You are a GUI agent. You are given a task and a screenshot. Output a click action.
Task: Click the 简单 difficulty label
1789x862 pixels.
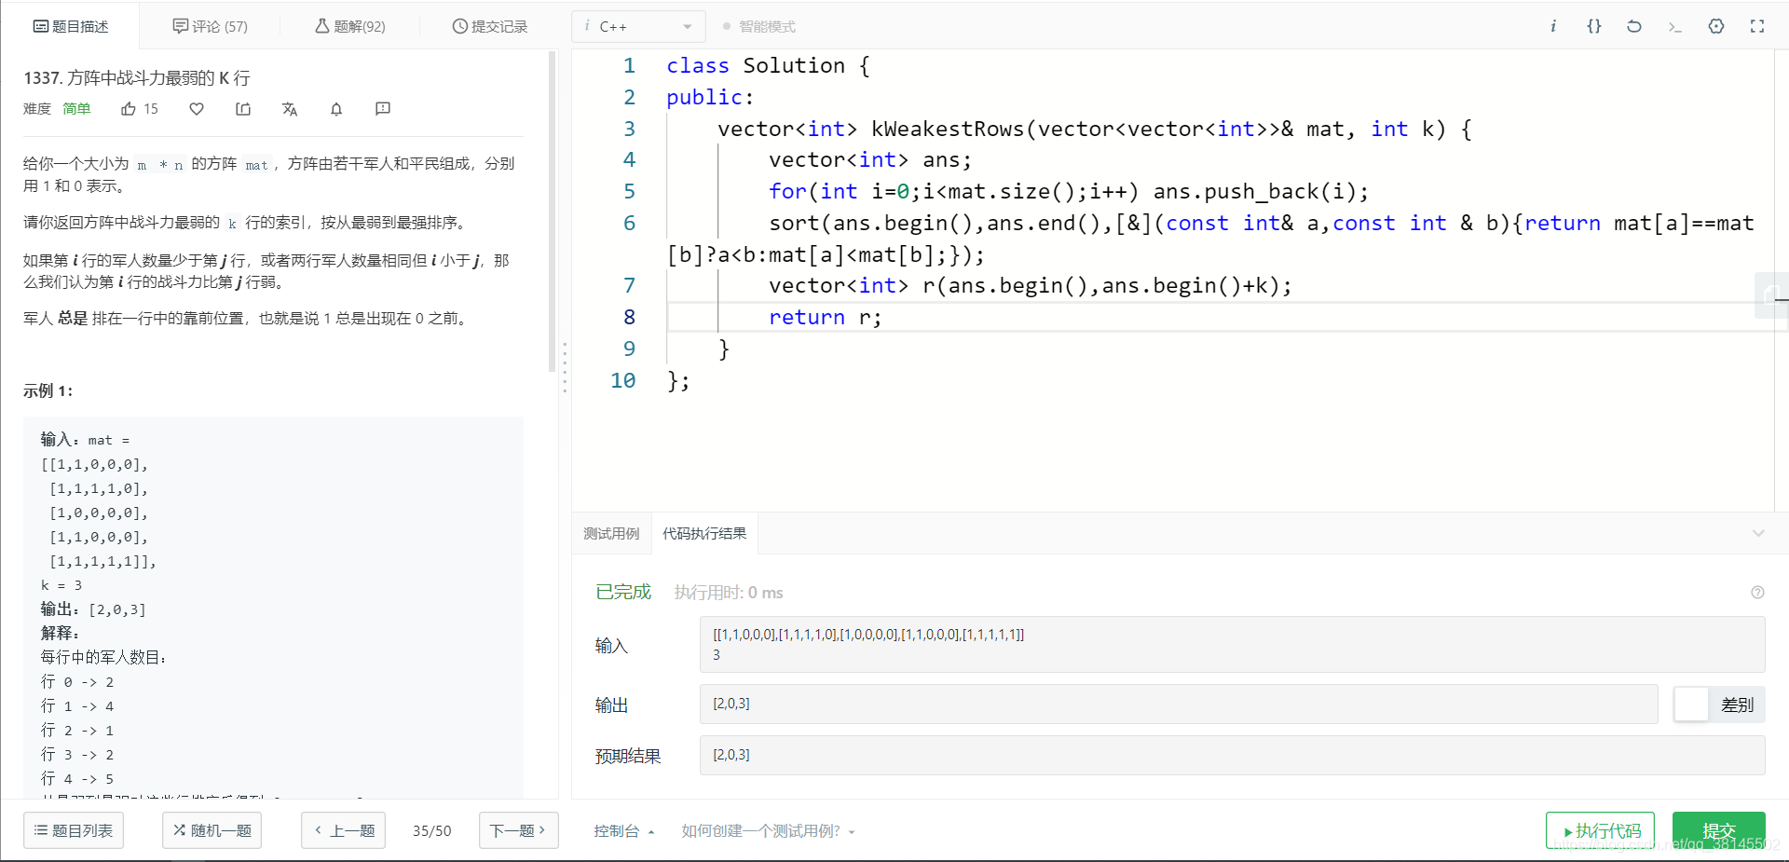[x=76, y=109]
